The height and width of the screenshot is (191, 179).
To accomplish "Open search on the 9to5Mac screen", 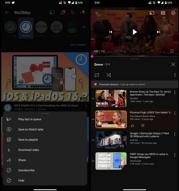I will 72,12.
